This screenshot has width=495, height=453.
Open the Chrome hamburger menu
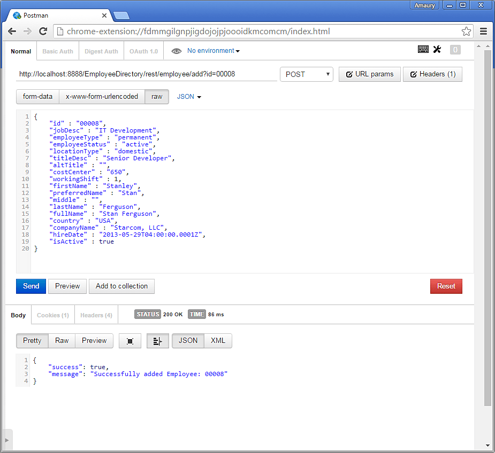[x=483, y=31]
